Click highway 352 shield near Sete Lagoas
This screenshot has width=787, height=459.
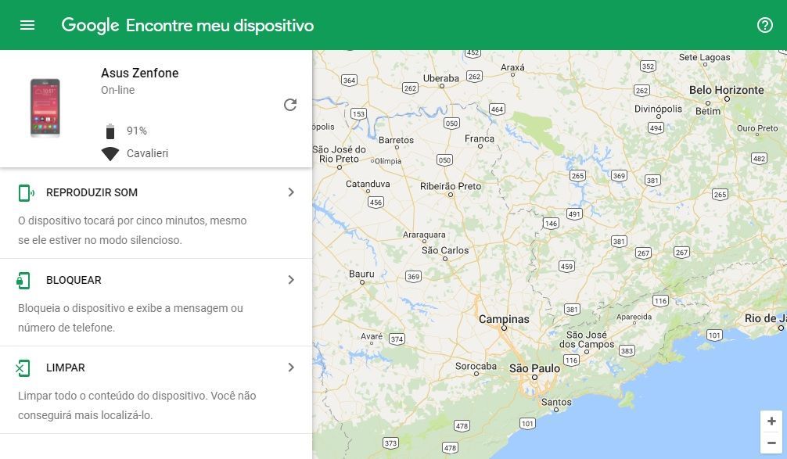coord(648,66)
